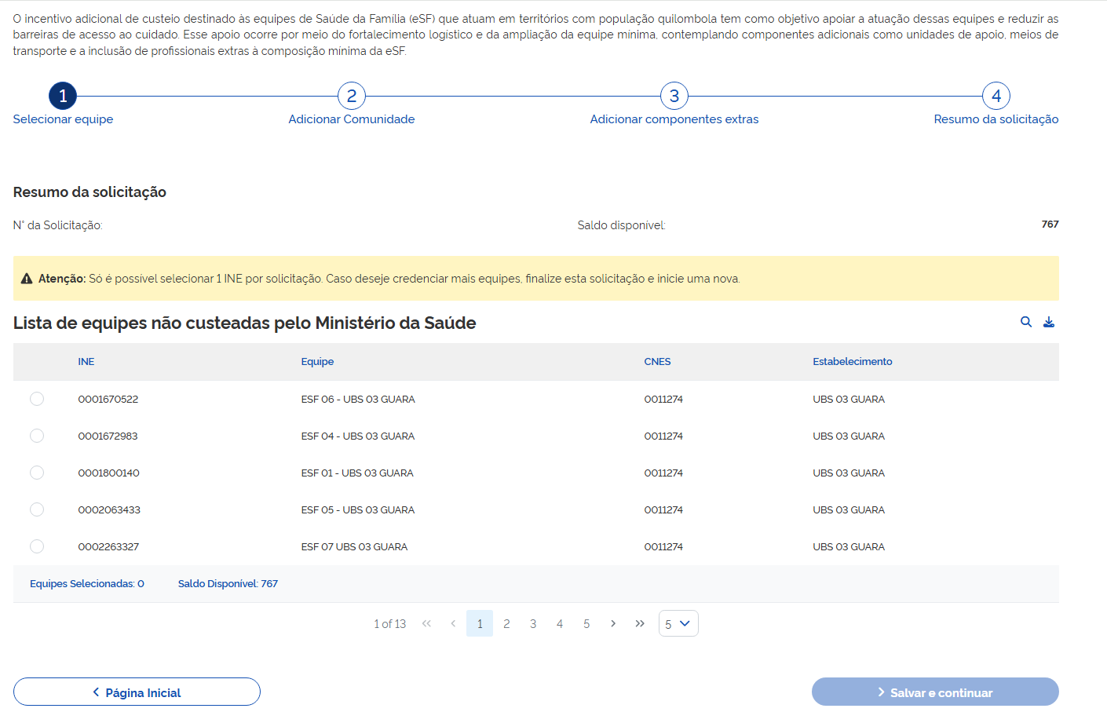Jump to the last page of teams

point(640,623)
